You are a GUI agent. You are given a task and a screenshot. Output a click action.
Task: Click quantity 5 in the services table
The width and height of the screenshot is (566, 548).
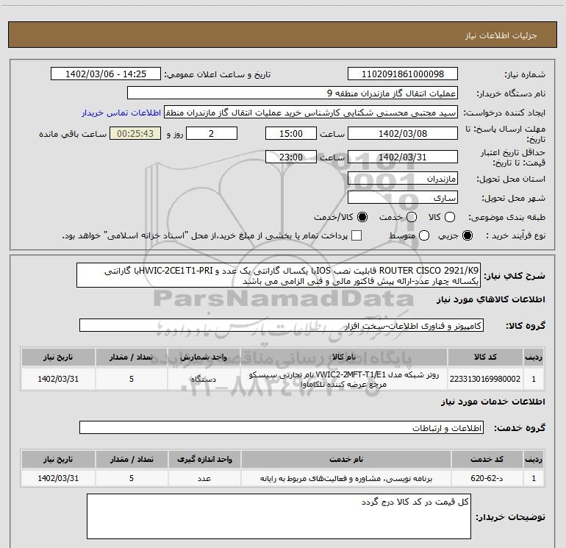(x=132, y=478)
